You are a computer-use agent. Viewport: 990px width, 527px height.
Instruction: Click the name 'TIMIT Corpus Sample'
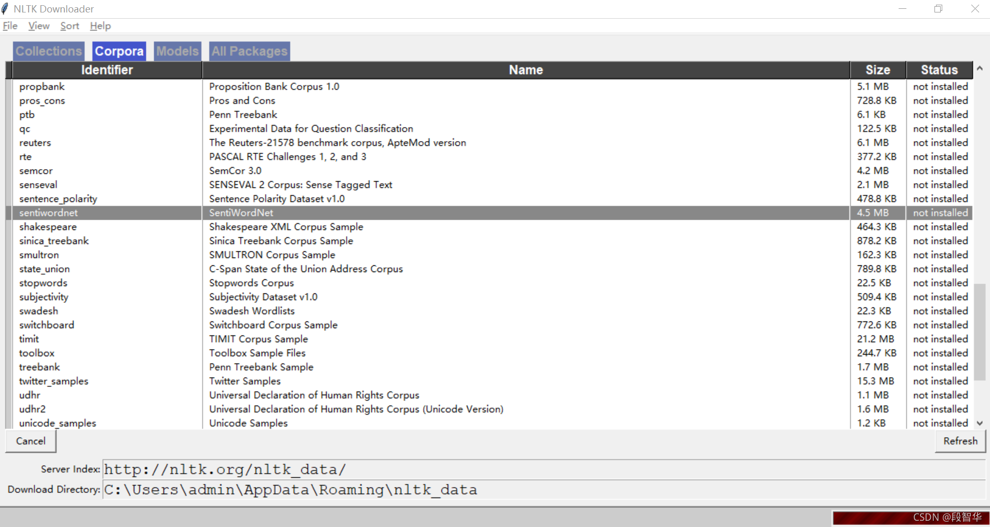[259, 339]
